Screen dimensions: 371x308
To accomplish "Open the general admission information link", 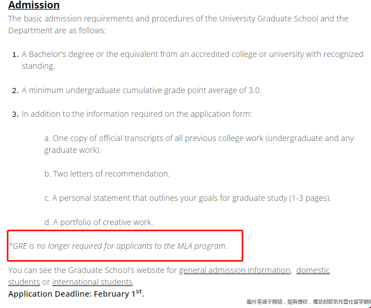I will (234, 270).
